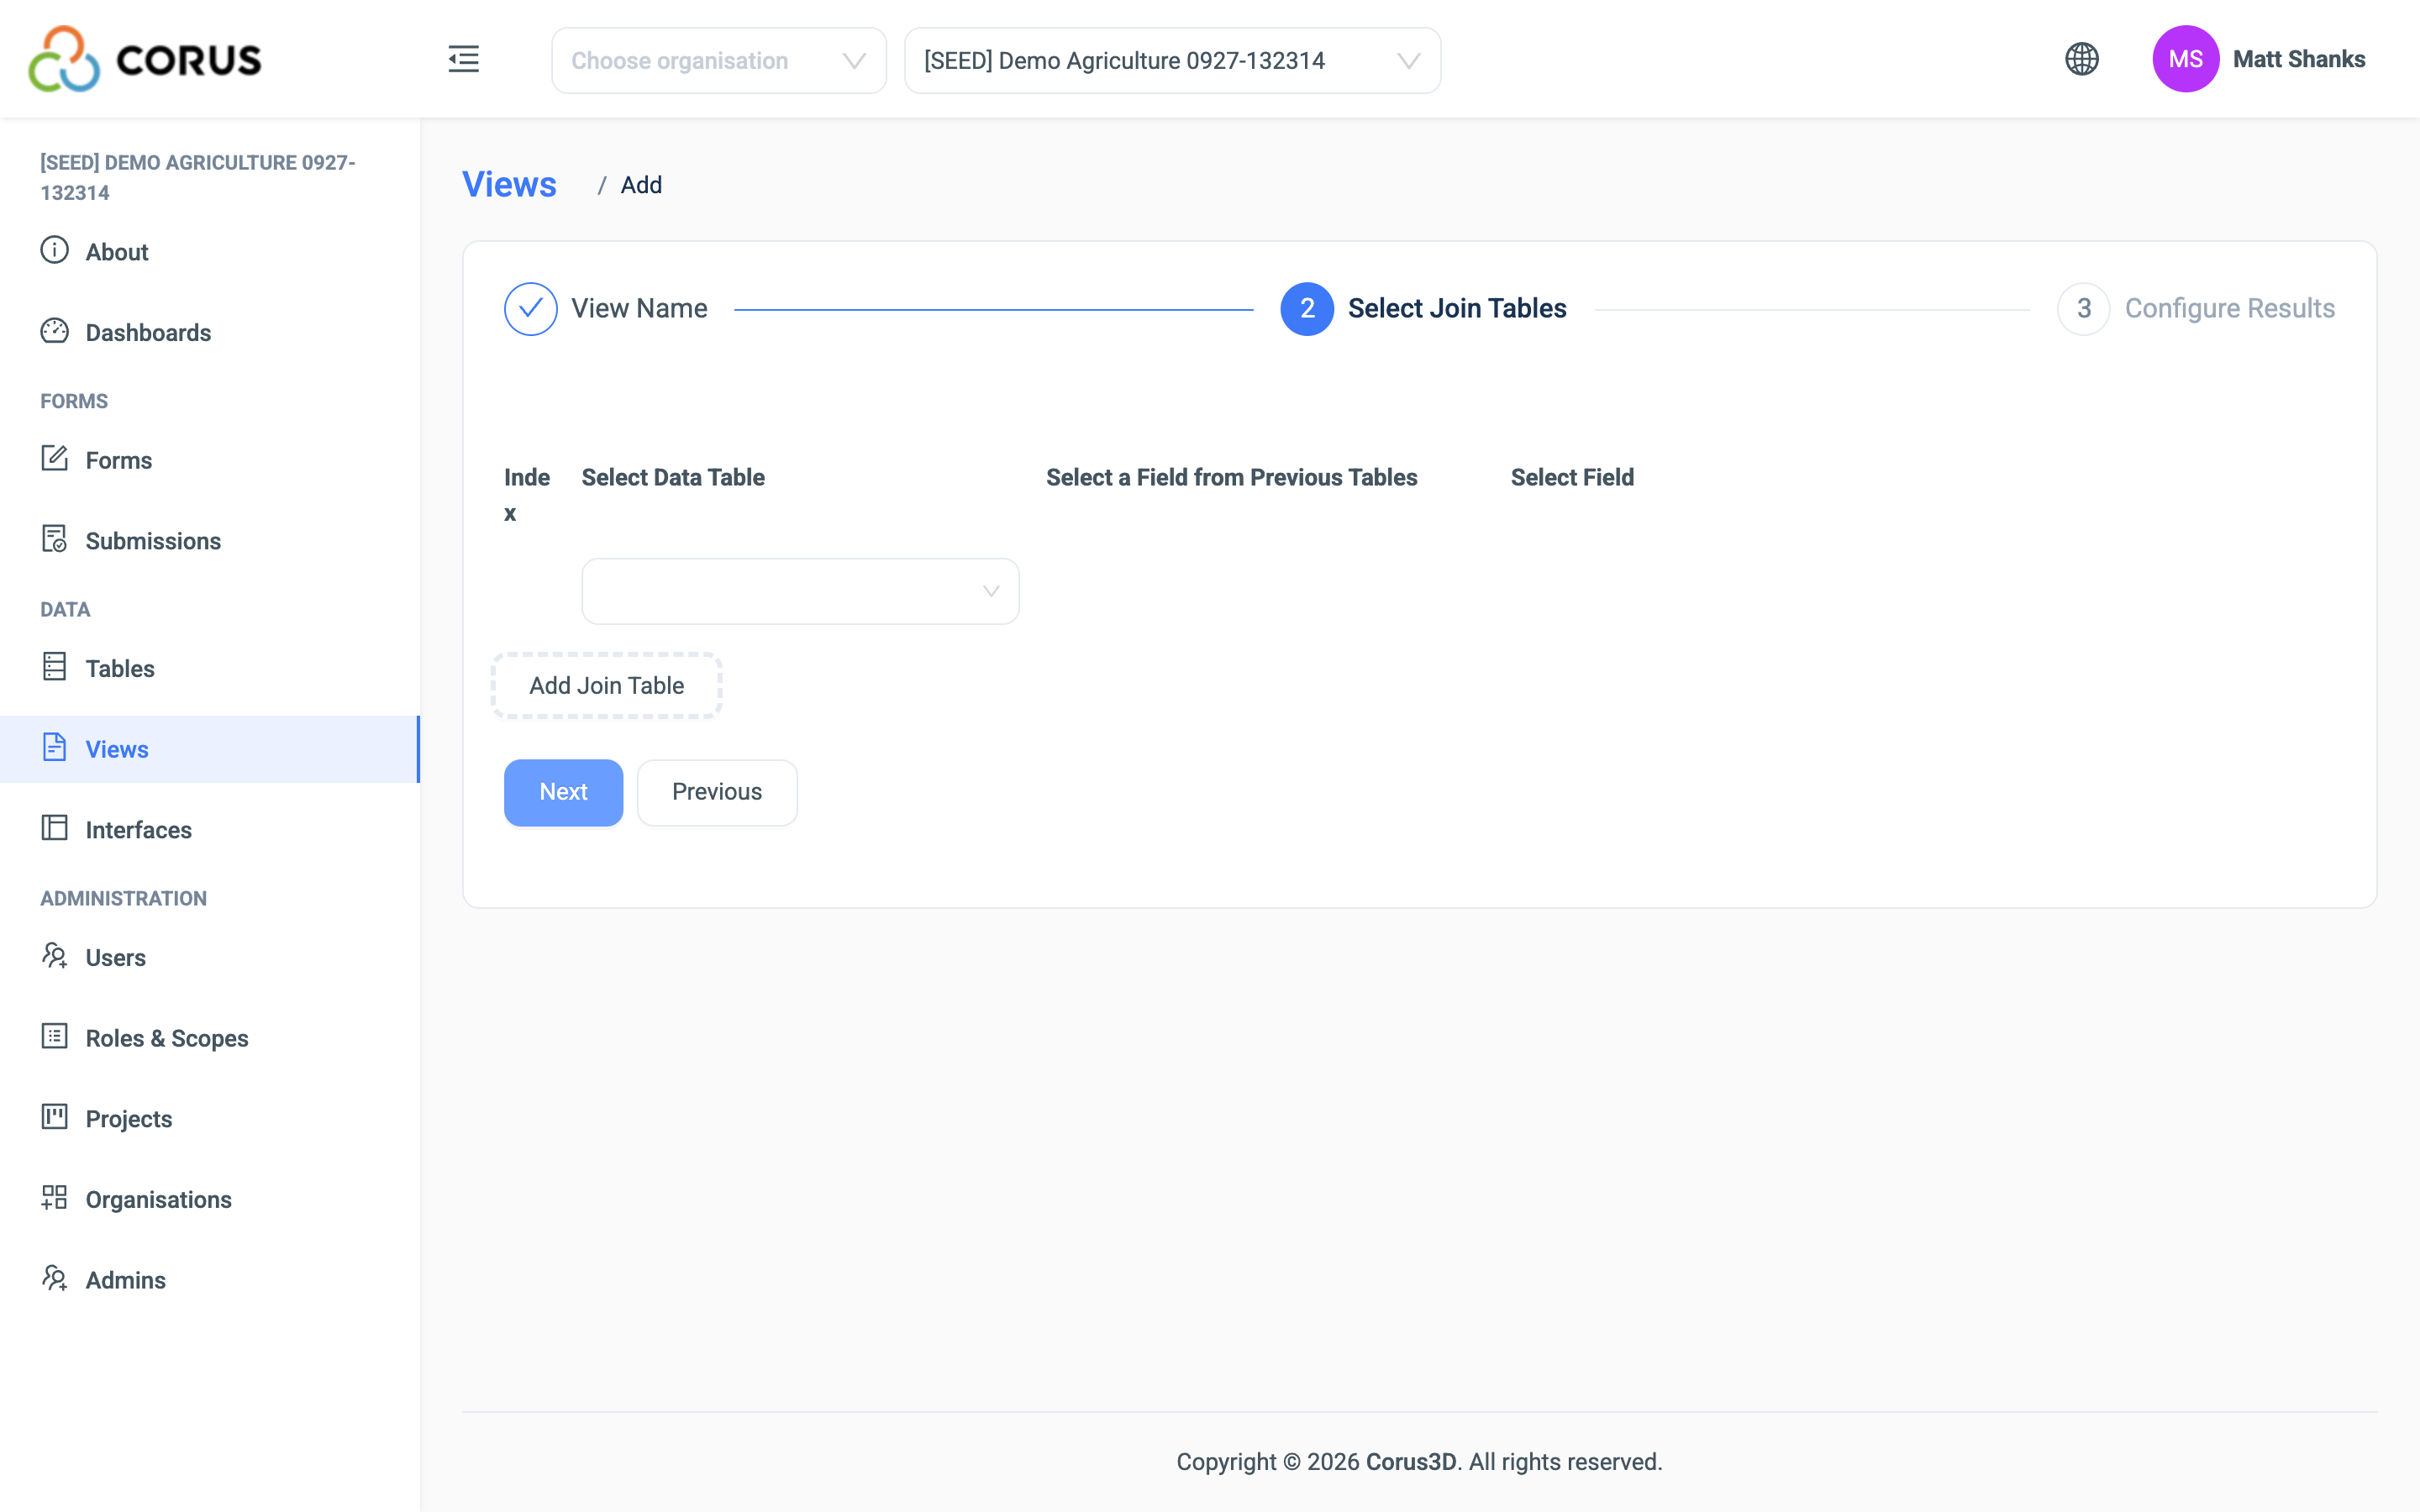Click the Users icon in sidebar
This screenshot has height=1512, width=2420.
click(55, 956)
